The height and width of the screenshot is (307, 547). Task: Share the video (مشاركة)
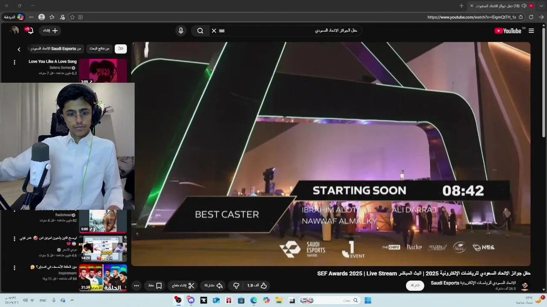[213, 286]
